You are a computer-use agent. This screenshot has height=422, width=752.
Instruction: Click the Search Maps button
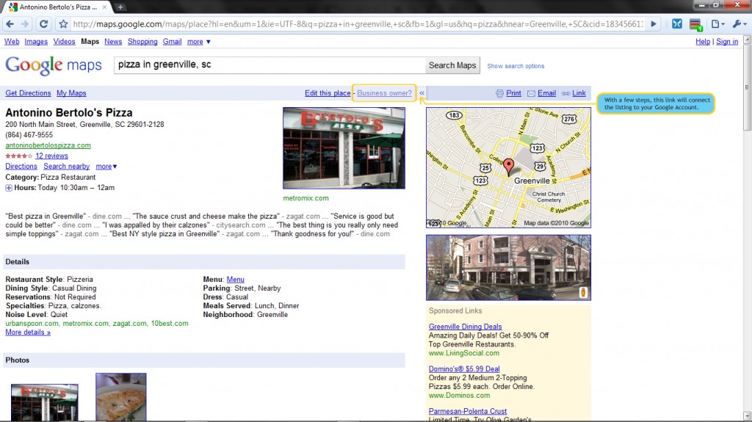pos(452,65)
